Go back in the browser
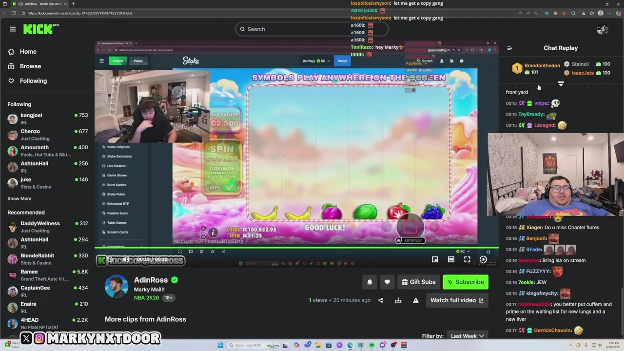 [x=5, y=13]
